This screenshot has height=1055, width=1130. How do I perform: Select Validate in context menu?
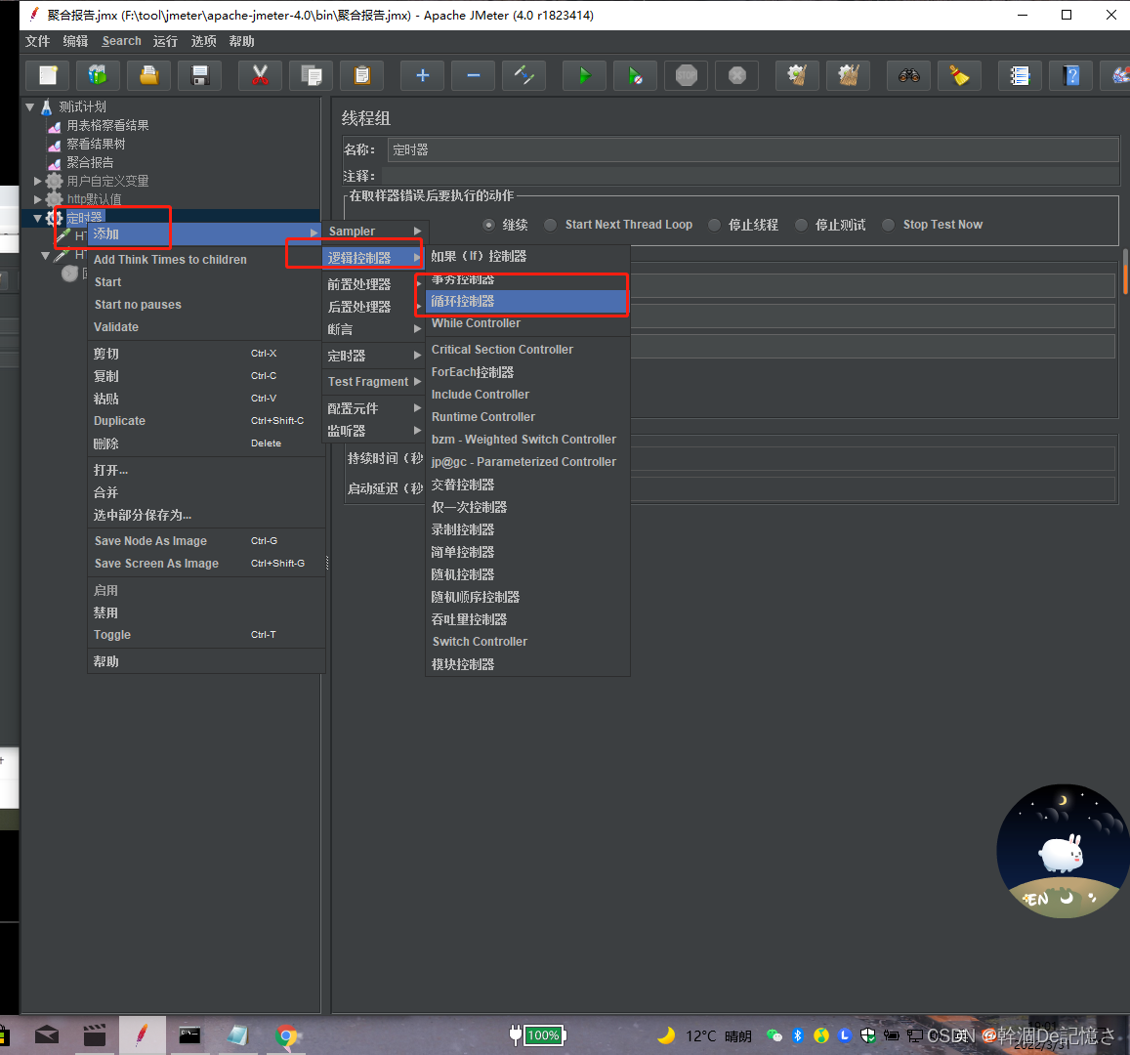[x=206, y=327]
